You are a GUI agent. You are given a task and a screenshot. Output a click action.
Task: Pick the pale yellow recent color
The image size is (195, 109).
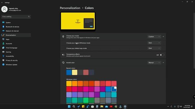click(x=75, y=72)
